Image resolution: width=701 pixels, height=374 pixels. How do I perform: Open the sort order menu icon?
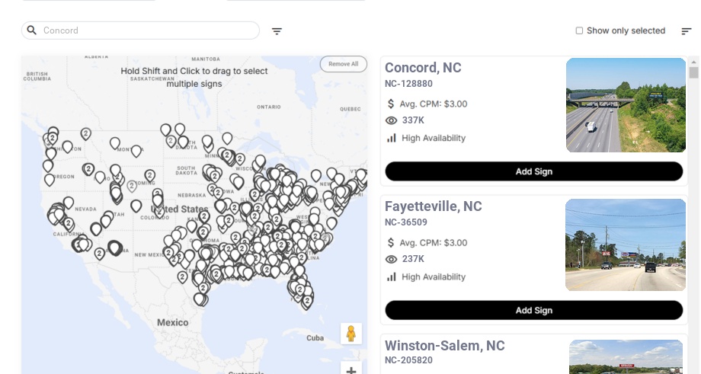pyautogui.click(x=686, y=31)
